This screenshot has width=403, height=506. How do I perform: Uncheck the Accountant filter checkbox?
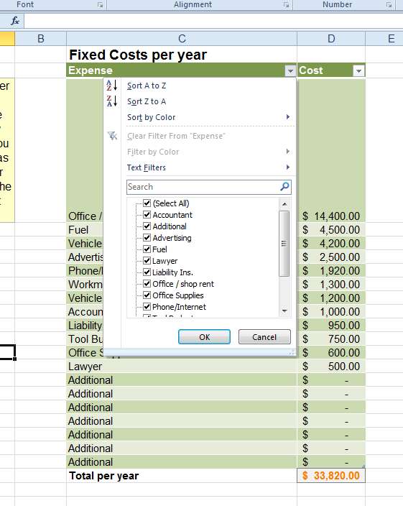[x=147, y=215]
